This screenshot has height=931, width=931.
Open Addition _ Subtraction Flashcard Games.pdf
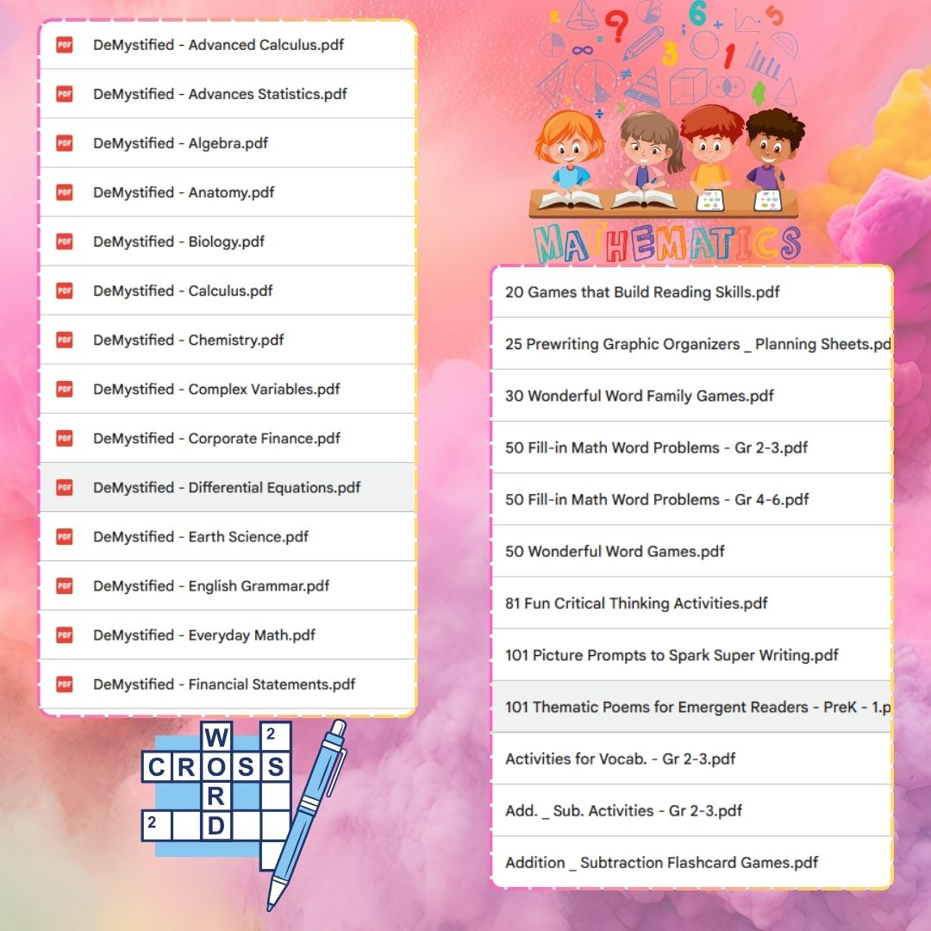tap(661, 862)
